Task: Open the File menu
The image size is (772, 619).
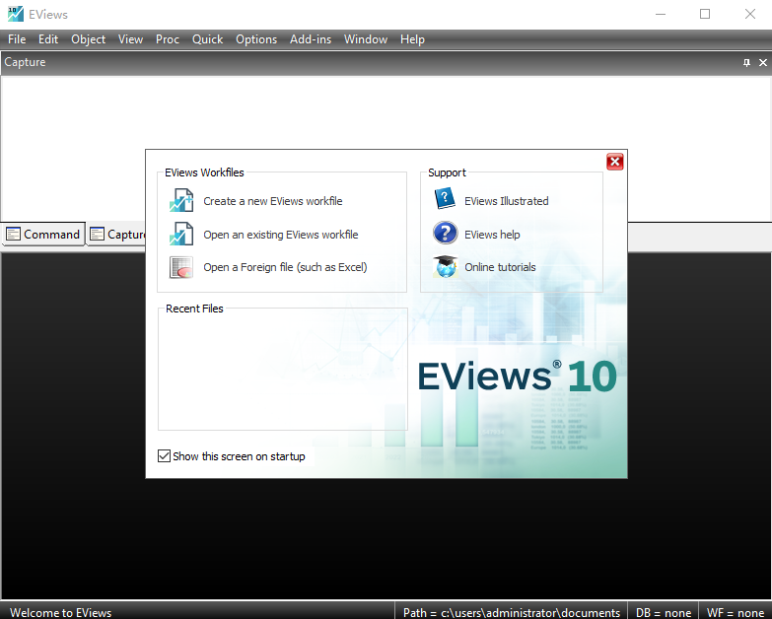Action: point(17,39)
